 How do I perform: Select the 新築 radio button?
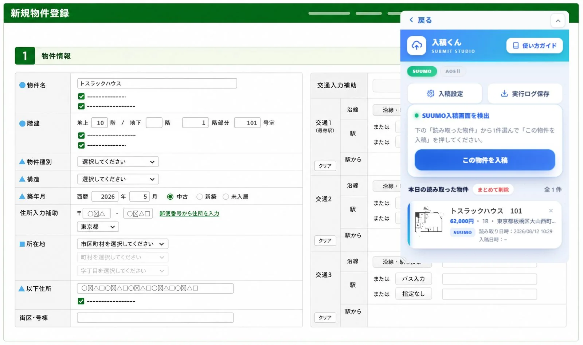pyautogui.click(x=199, y=197)
